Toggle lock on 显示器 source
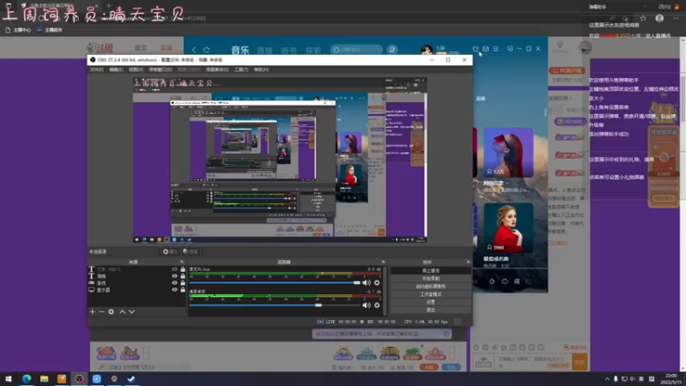686x386 pixels. coord(183,290)
